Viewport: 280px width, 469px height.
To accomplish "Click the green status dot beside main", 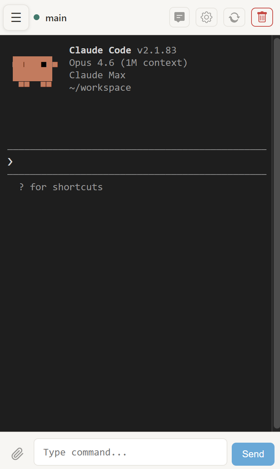I will tap(37, 17).
